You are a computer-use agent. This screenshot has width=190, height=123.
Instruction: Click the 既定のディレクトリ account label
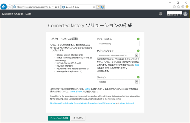point(174,15)
